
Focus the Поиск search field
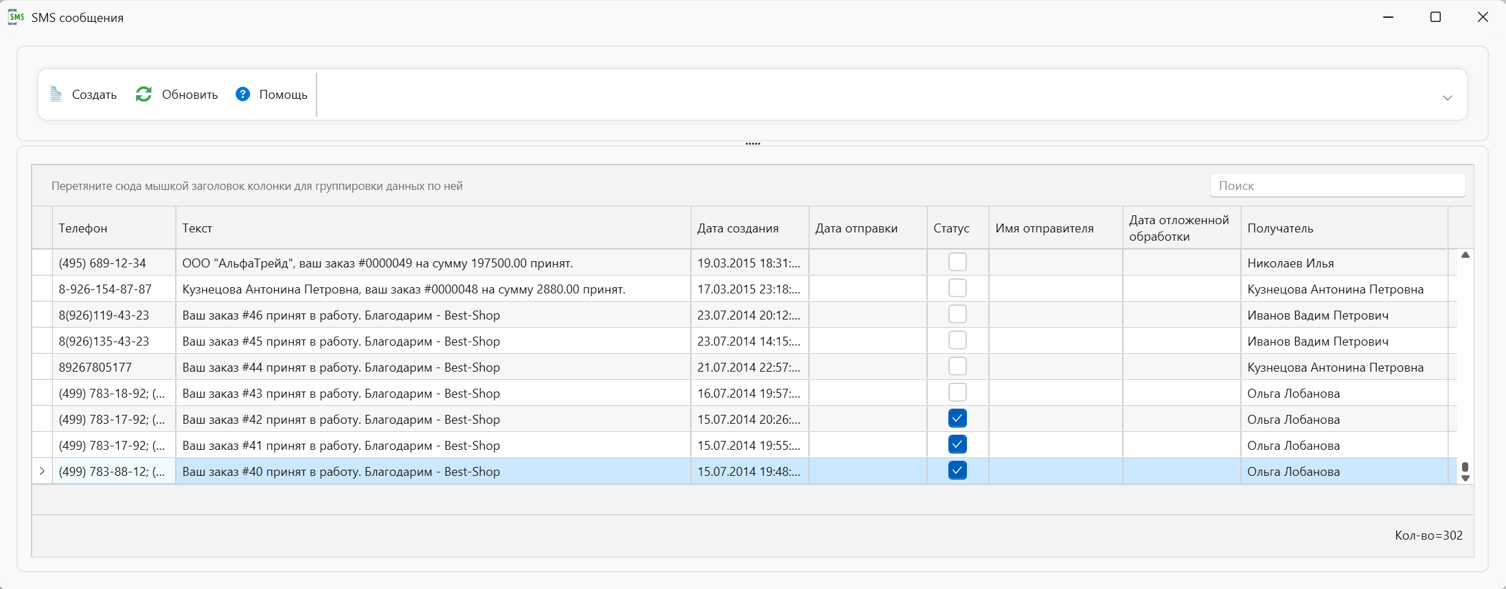click(x=1337, y=185)
